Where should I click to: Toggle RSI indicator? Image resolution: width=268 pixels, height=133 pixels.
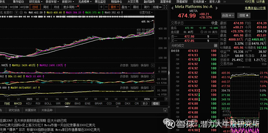point(38,104)
